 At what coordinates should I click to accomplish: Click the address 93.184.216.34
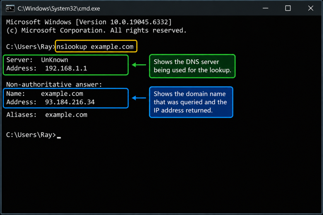click(x=70, y=102)
